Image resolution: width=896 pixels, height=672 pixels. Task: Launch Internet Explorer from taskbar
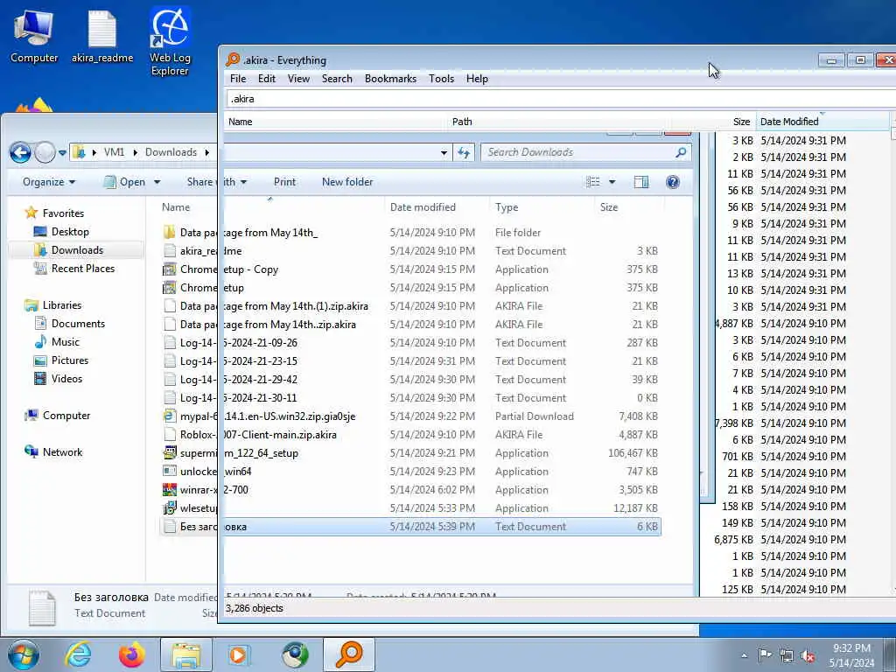point(78,654)
